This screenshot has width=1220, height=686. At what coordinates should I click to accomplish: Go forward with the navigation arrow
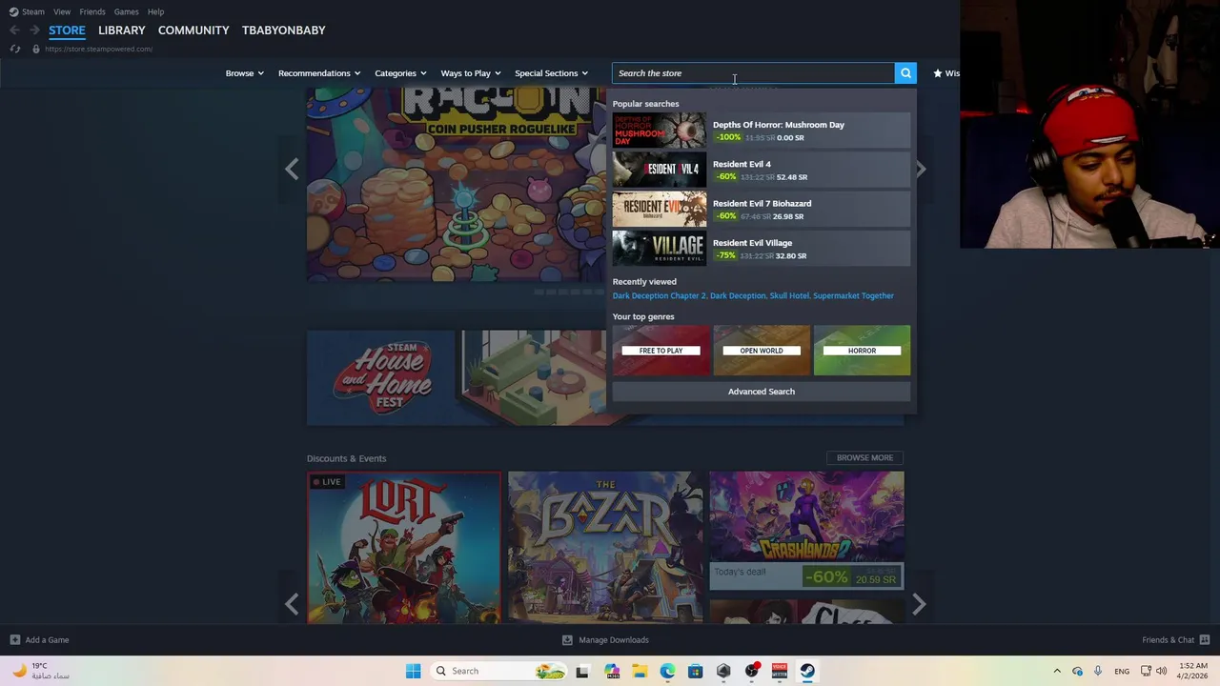click(x=34, y=30)
